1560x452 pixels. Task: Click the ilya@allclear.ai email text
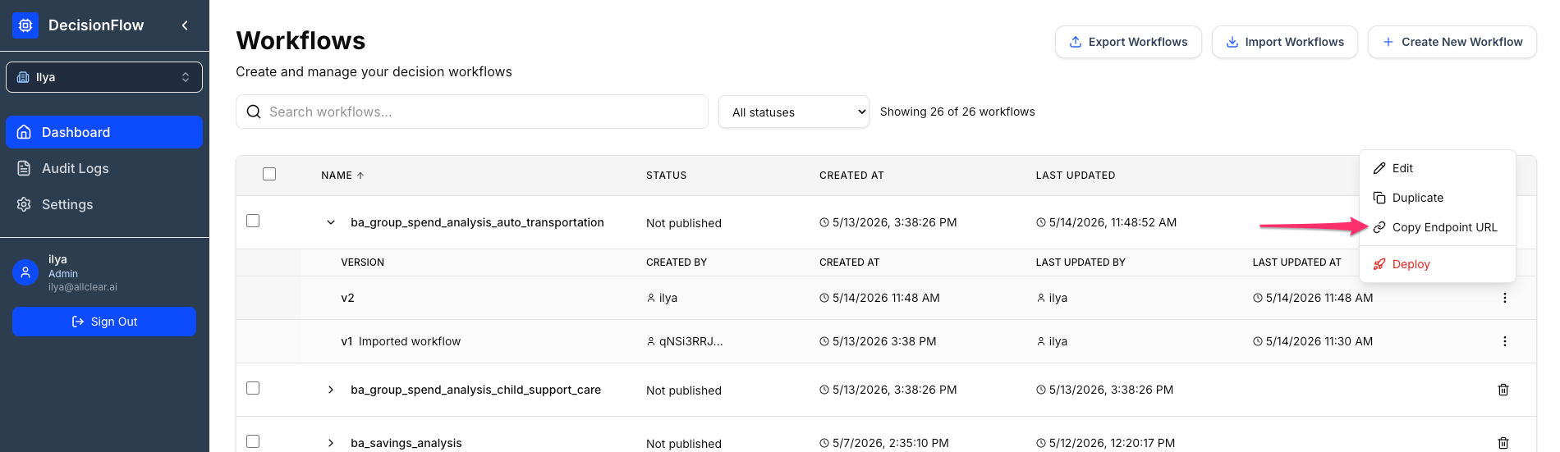[x=83, y=287]
